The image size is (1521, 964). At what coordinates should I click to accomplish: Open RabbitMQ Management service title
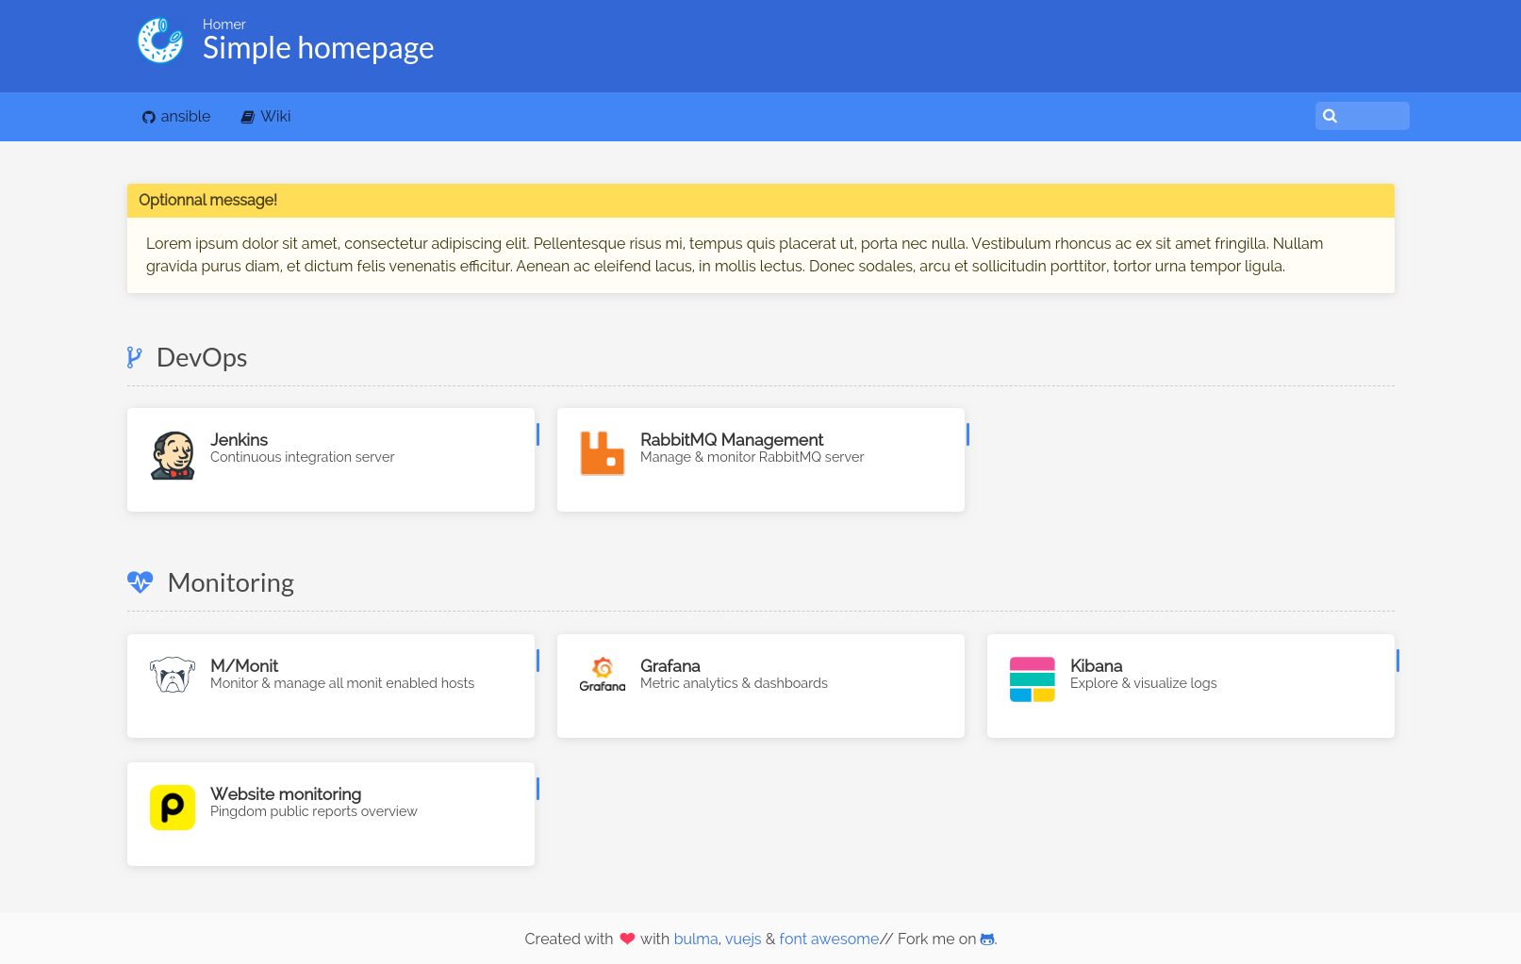pos(732,440)
